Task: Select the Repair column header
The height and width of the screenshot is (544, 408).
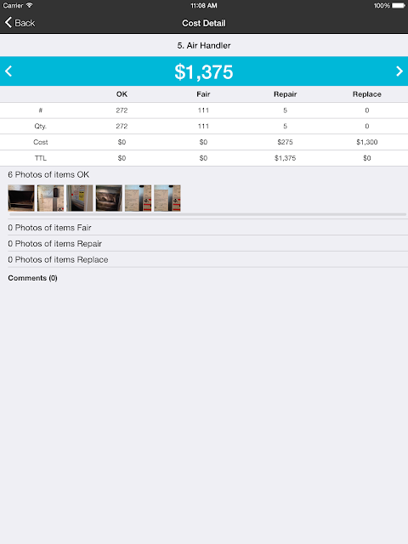Action: point(286,94)
